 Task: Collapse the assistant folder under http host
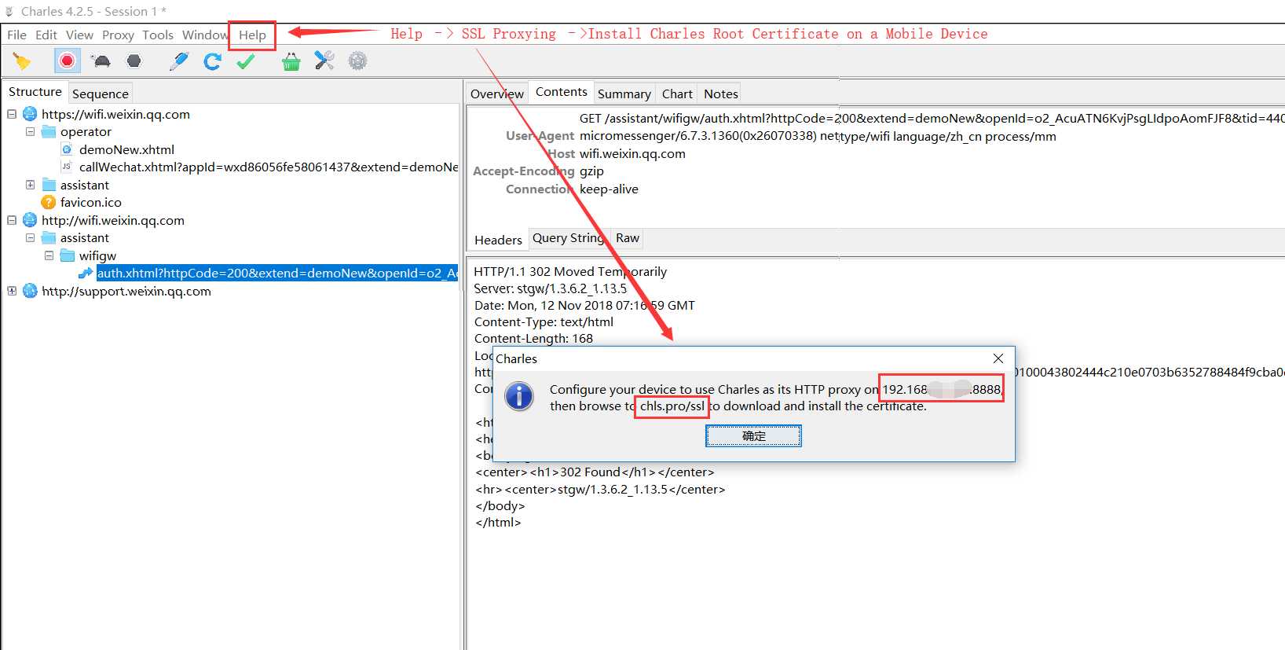click(x=31, y=237)
